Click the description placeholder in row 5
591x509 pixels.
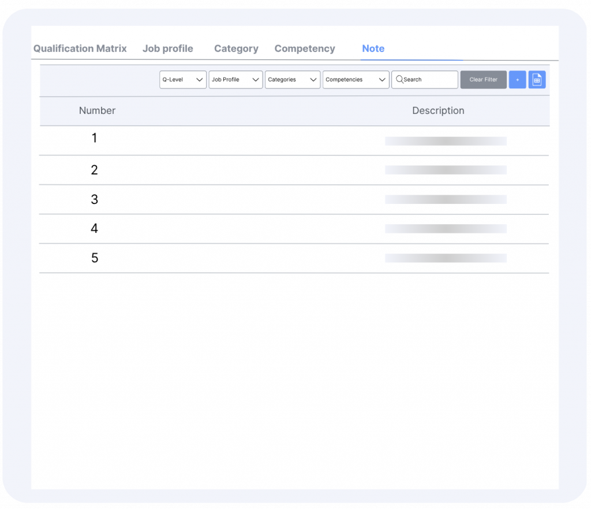(446, 258)
